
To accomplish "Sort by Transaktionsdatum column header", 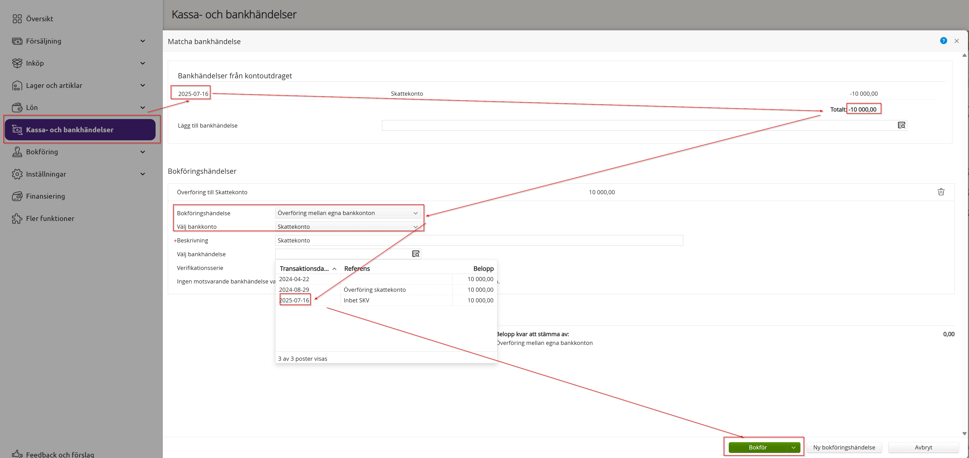I will (x=304, y=268).
